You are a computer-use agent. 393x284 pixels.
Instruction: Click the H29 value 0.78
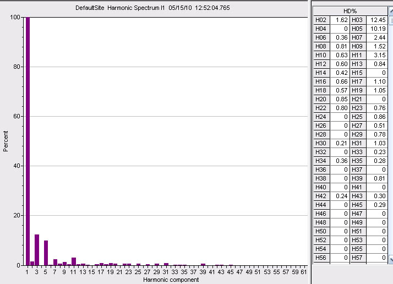coord(376,135)
